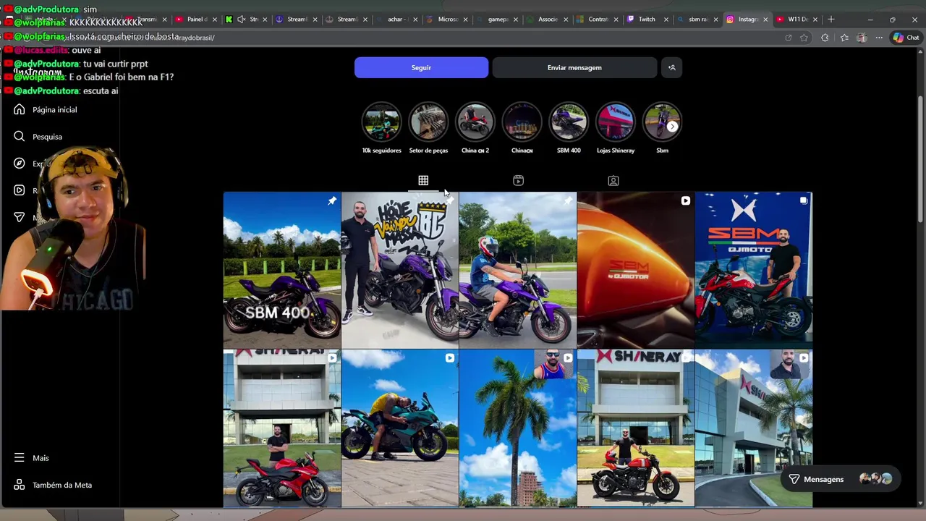This screenshot has height=521, width=926.
Task: Open suggested similar accounts icon button
Action: pos(671,67)
